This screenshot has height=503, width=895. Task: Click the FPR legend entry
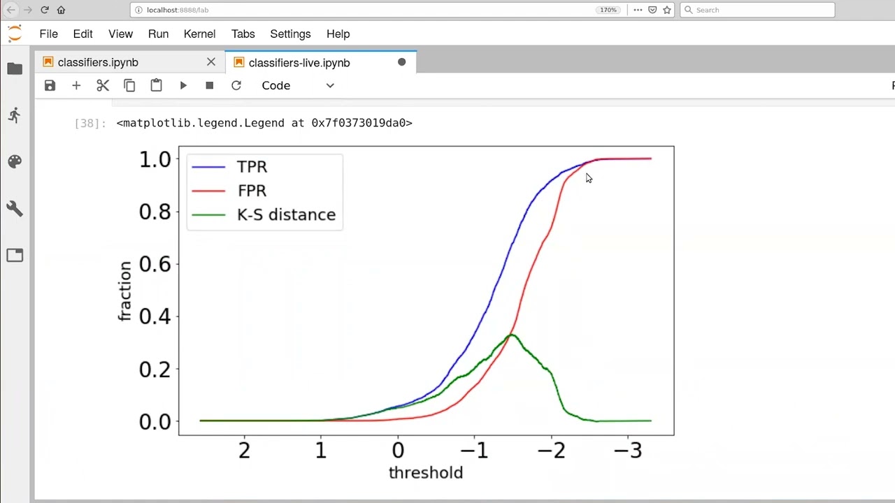(230, 191)
